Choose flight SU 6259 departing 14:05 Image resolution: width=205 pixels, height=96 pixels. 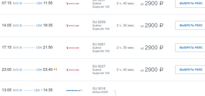click(190, 25)
